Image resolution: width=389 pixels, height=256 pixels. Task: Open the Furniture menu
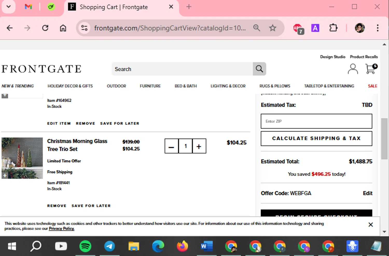150,86
